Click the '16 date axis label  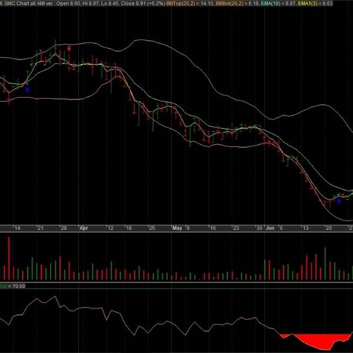pyautogui.click(x=212, y=228)
